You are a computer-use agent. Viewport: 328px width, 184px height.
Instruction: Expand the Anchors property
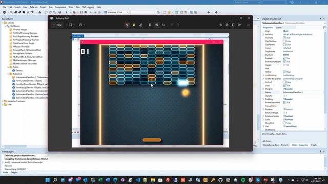[x=263, y=34]
